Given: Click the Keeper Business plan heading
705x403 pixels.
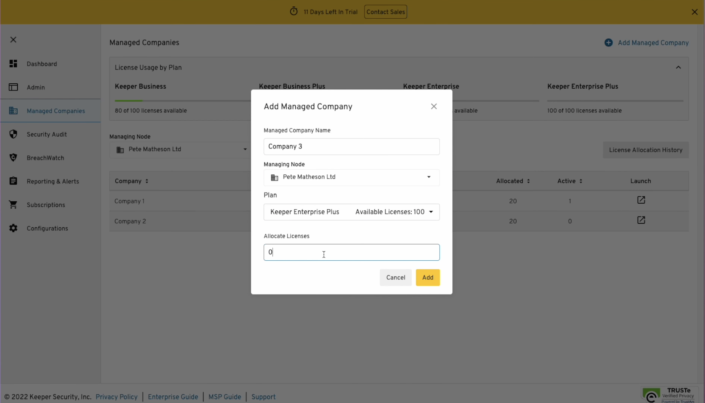Looking at the screenshot, I should pos(140,87).
